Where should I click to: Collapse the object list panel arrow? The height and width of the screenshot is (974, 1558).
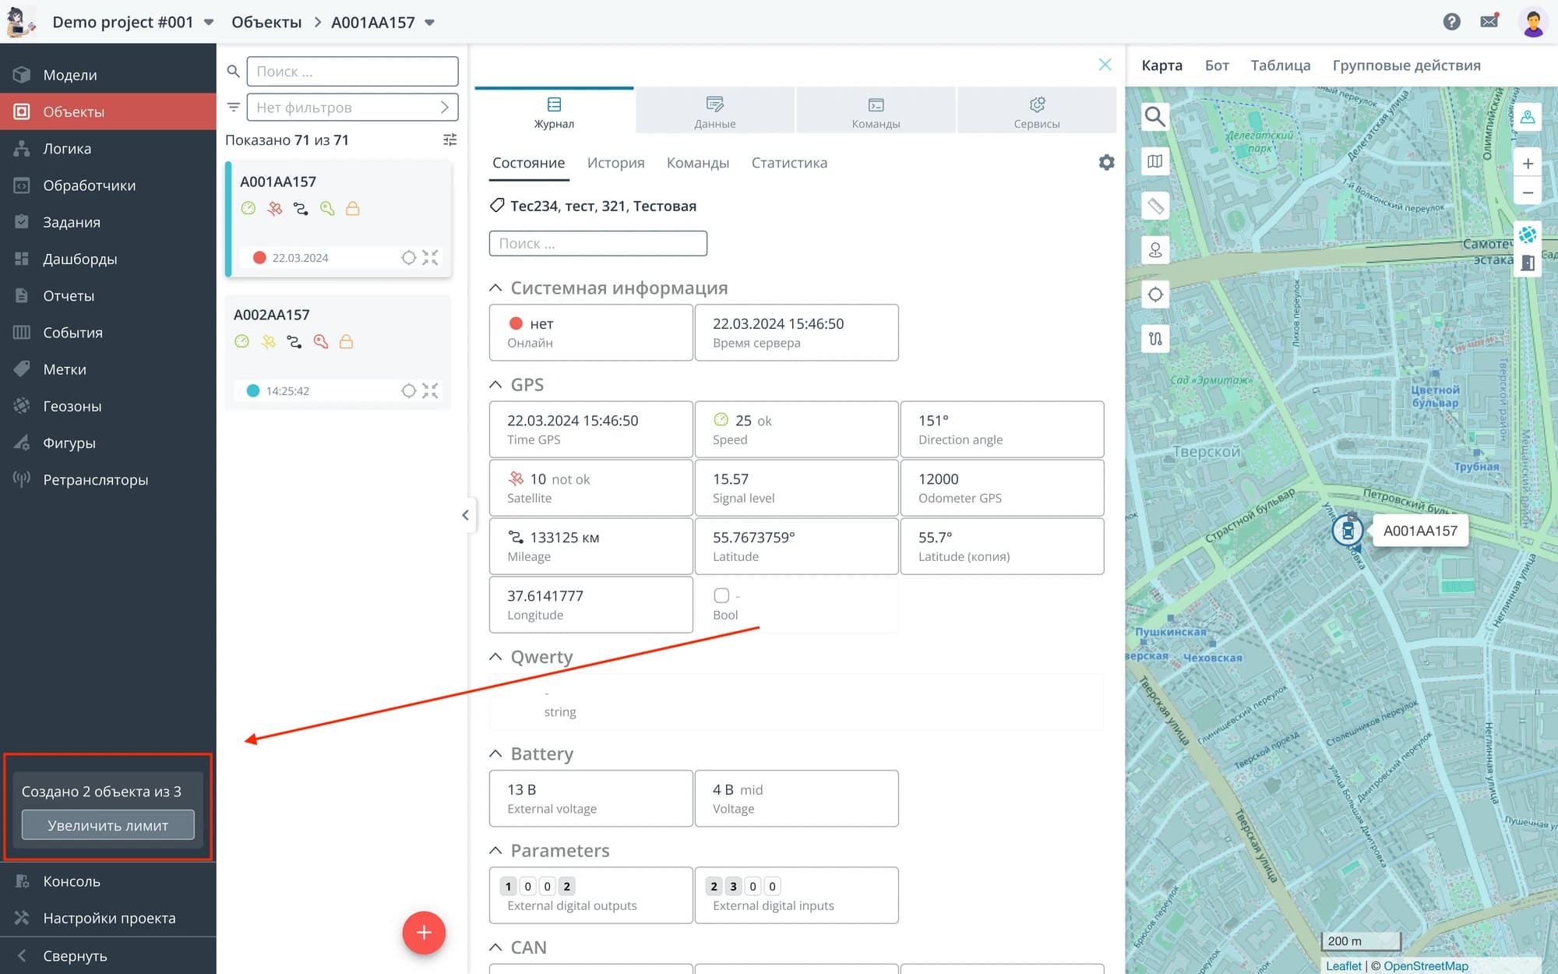coord(465,515)
